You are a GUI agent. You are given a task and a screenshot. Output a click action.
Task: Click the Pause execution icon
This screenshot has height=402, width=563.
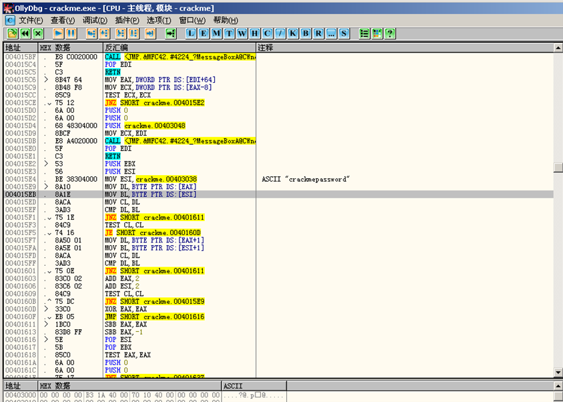(71, 33)
